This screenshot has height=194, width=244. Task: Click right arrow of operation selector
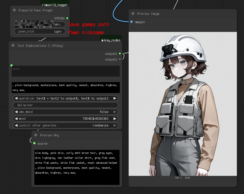point(115,98)
